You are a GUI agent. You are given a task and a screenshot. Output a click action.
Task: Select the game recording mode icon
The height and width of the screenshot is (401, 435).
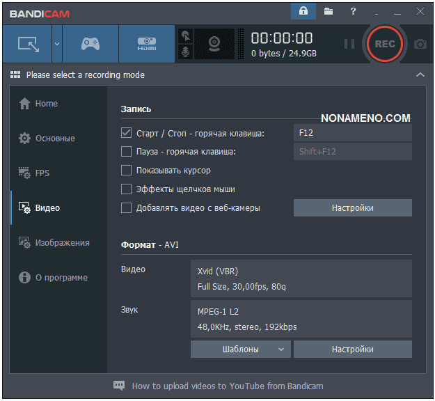click(90, 44)
